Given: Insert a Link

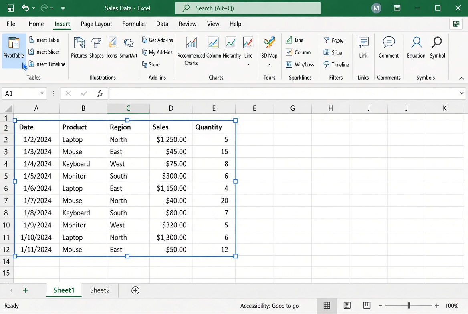Looking at the screenshot, I should [363, 48].
